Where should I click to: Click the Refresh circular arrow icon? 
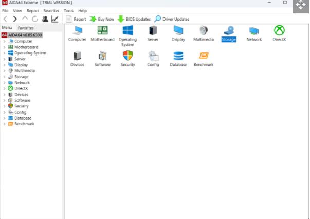[35, 19]
